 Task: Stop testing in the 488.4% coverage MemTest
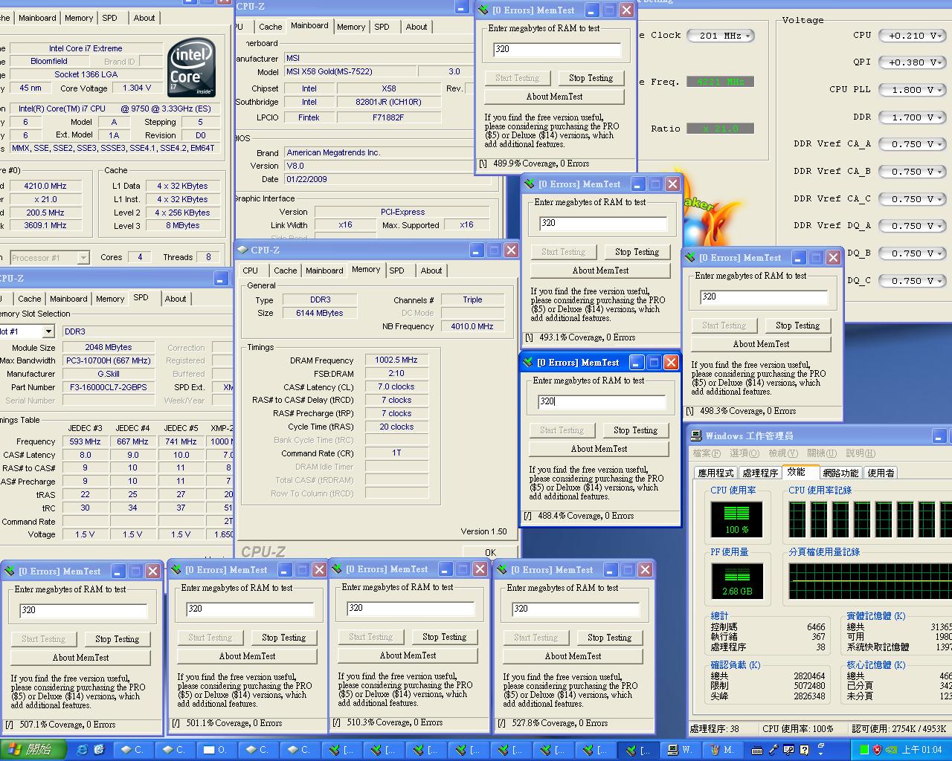636,430
